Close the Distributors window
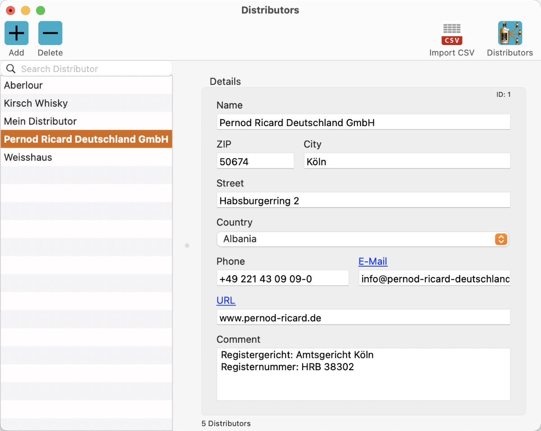The image size is (541, 431). coord(11,10)
